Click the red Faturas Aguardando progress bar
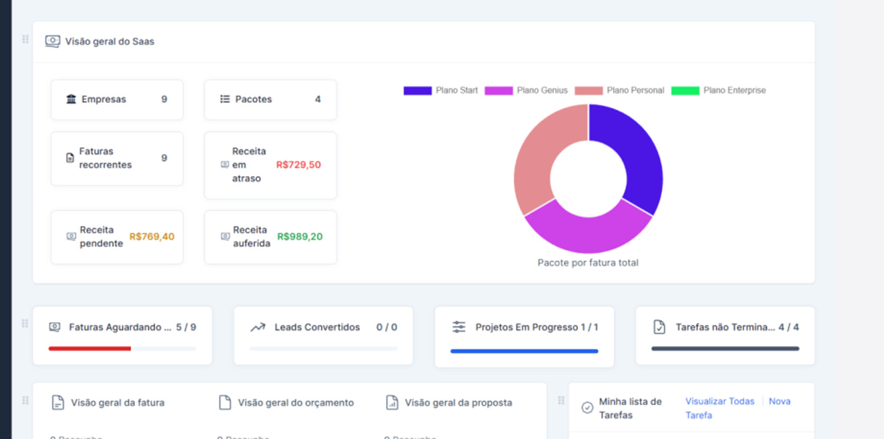 (89, 349)
